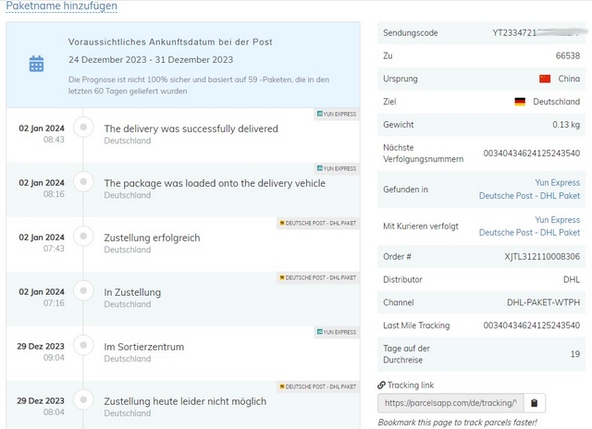This screenshot has height=429, width=592.
Task: Open Yun Express link in Gefunden in row
Action: tap(557, 183)
